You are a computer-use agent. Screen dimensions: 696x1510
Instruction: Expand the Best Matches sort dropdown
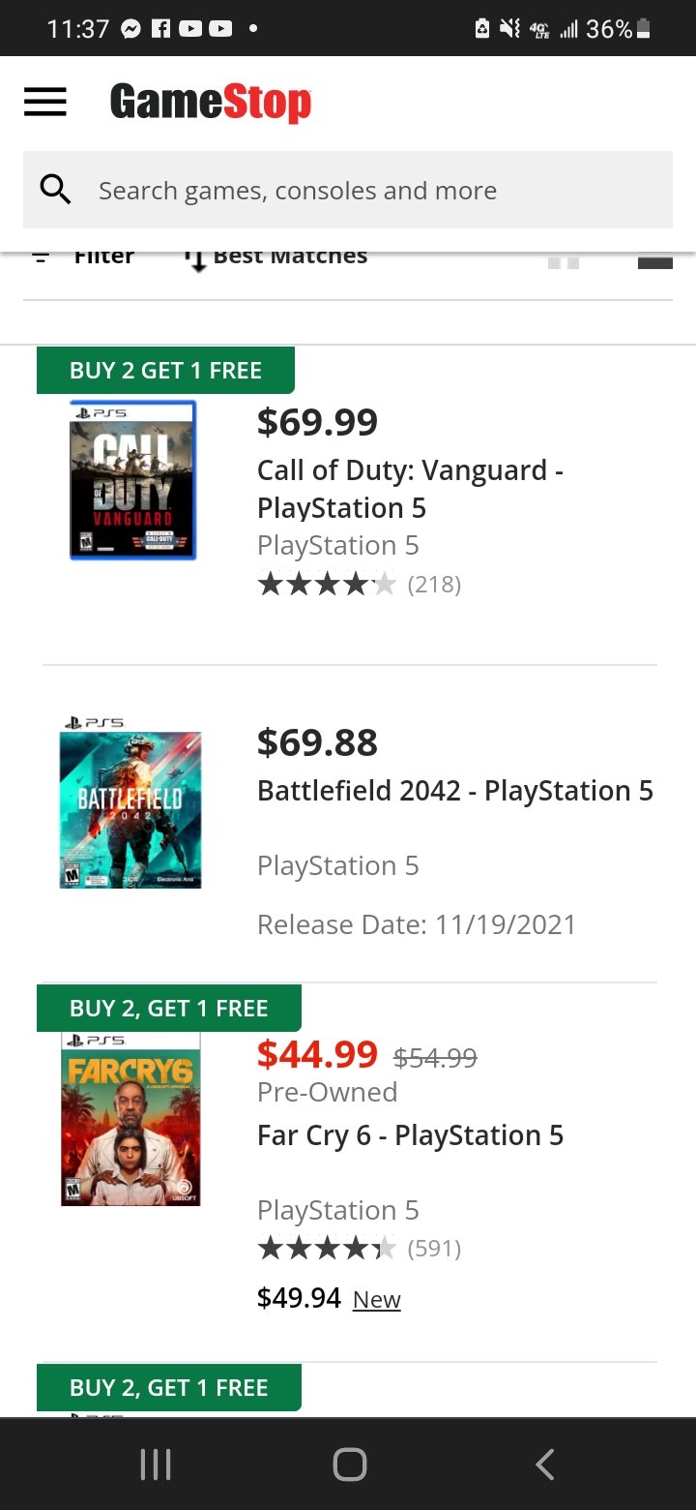tap(278, 257)
